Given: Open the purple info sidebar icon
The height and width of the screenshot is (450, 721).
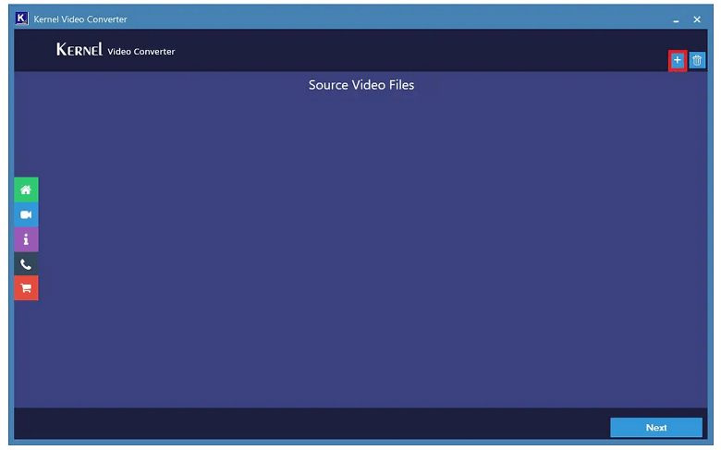Looking at the screenshot, I should coord(26,239).
